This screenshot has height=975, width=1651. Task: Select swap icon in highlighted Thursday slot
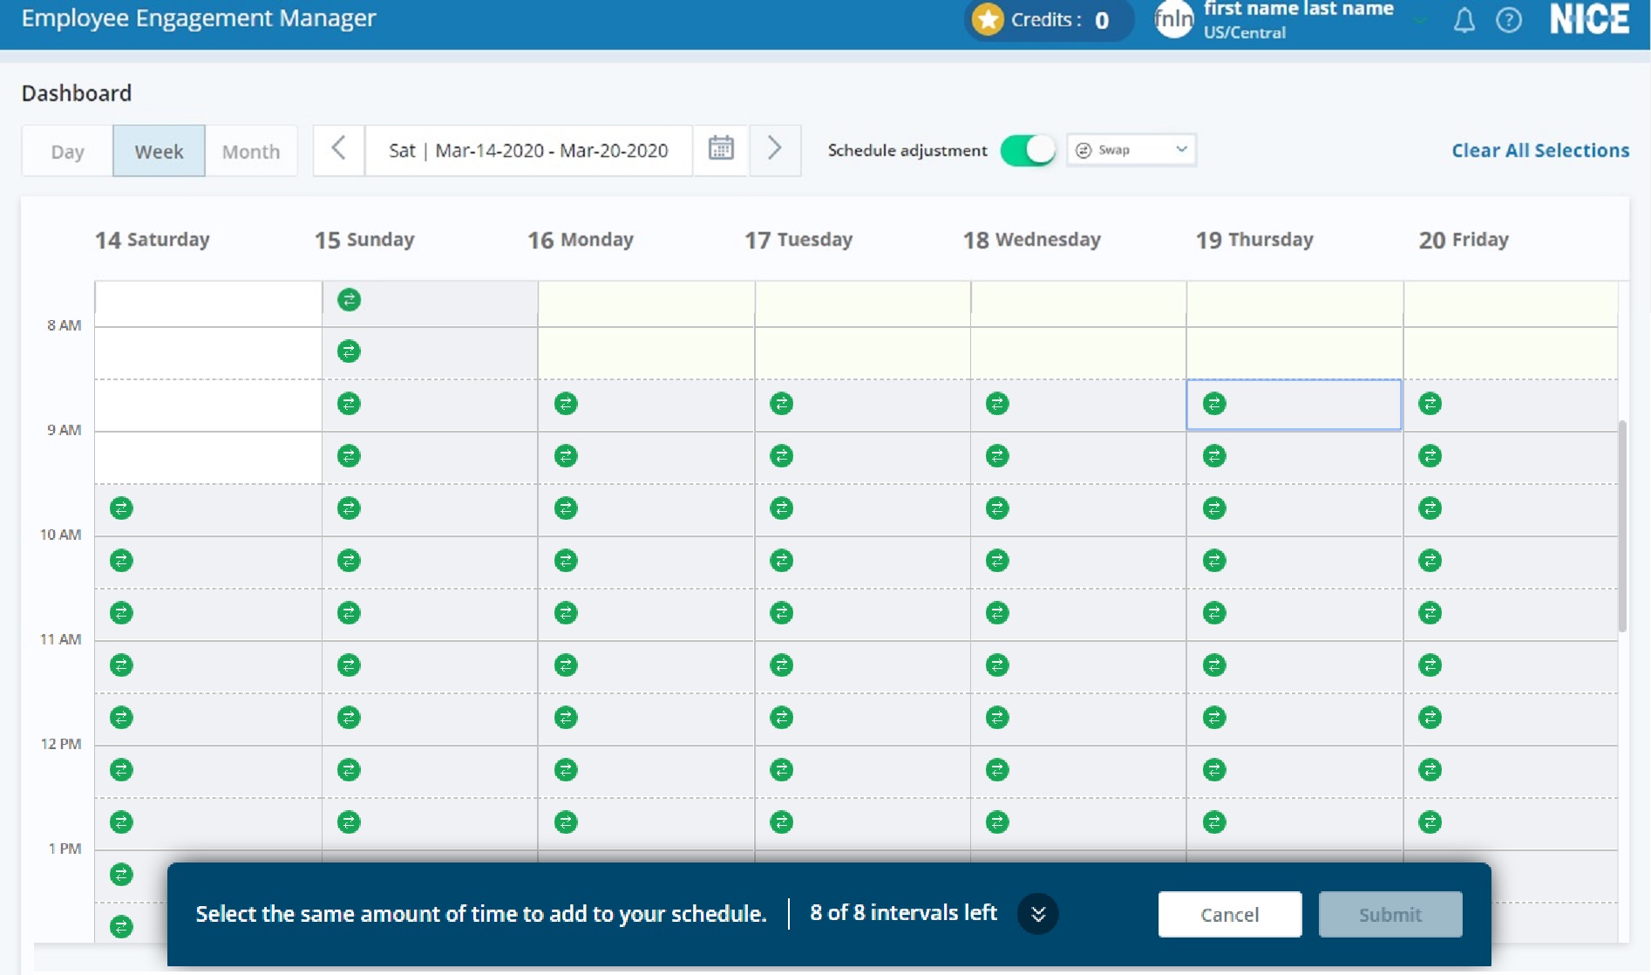pos(1214,404)
